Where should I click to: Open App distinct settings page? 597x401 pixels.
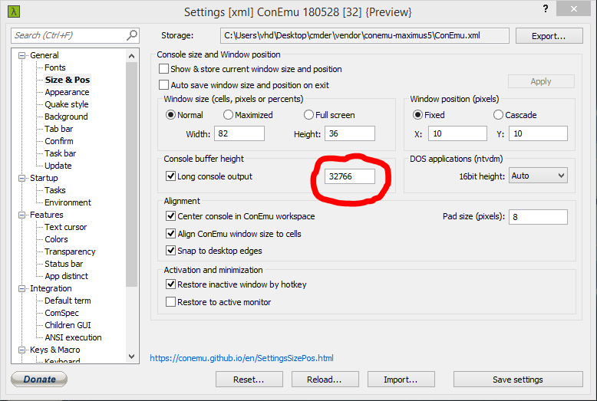pyautogui.click(x=66, y=276)
